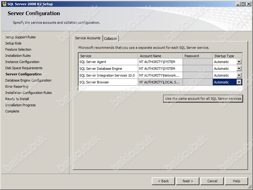Image resolution: width=253 pixels, height=190 pixels.
Task: Click the SQL Server Browser password cell
Action: pos(198,82)
